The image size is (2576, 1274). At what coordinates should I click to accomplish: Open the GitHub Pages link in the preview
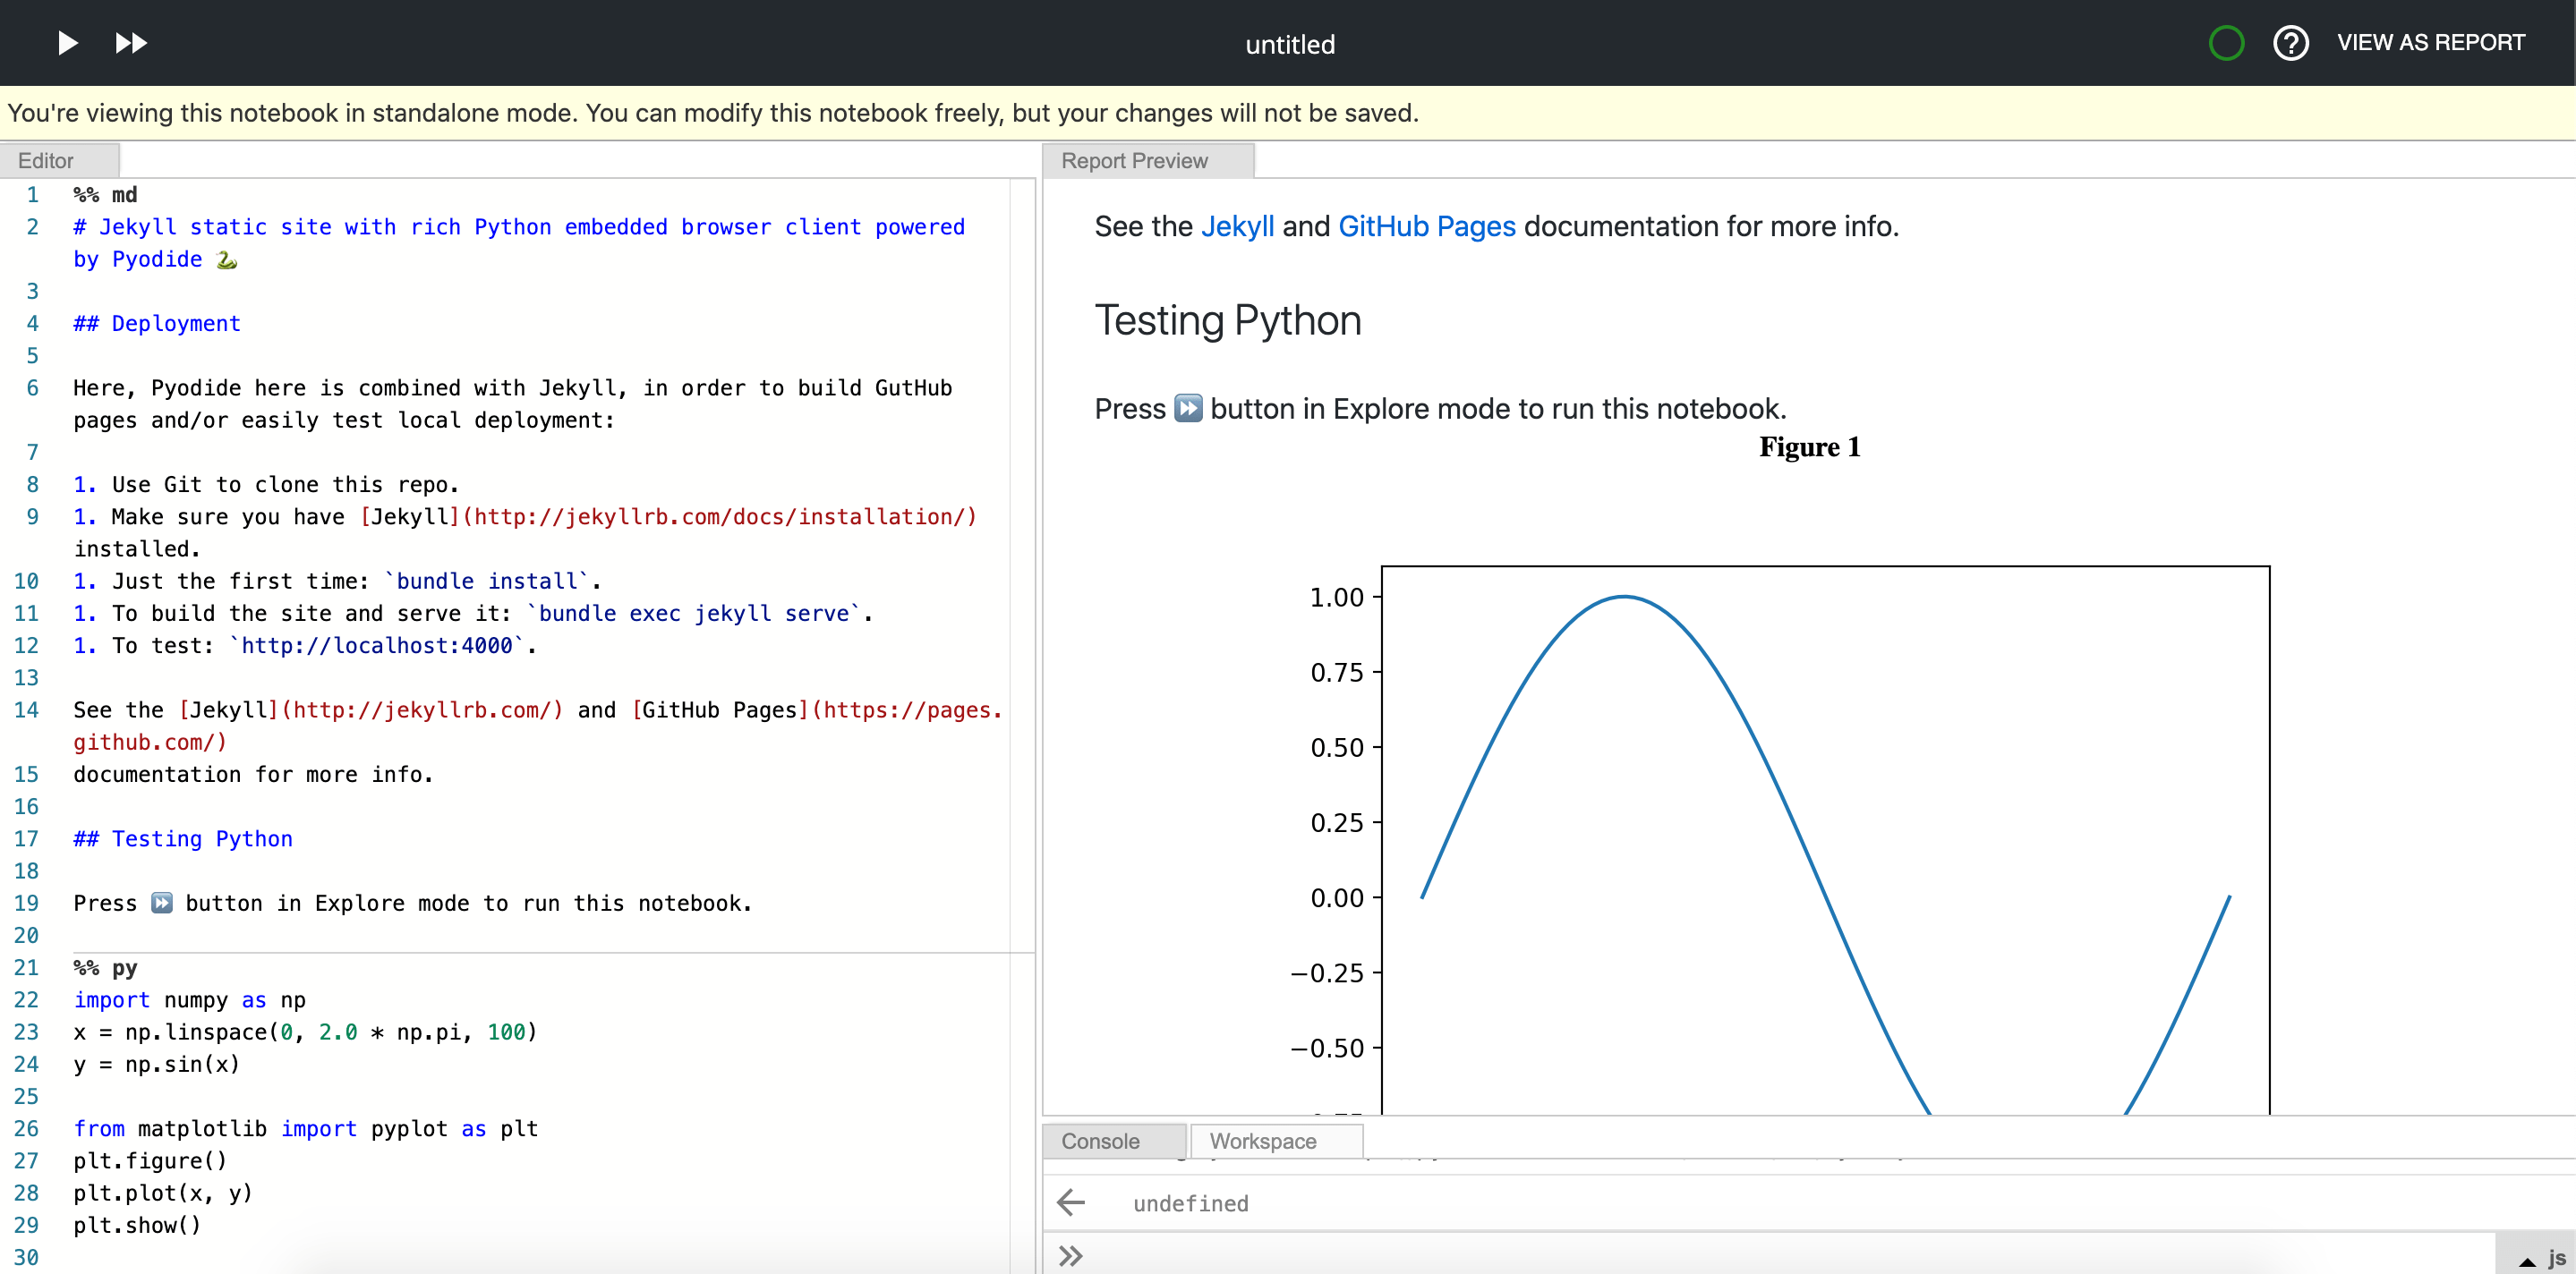[x=1427, y=225]
